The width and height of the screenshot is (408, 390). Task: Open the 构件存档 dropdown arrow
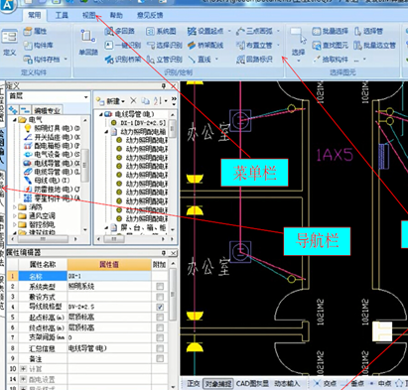tap(66, 60)
